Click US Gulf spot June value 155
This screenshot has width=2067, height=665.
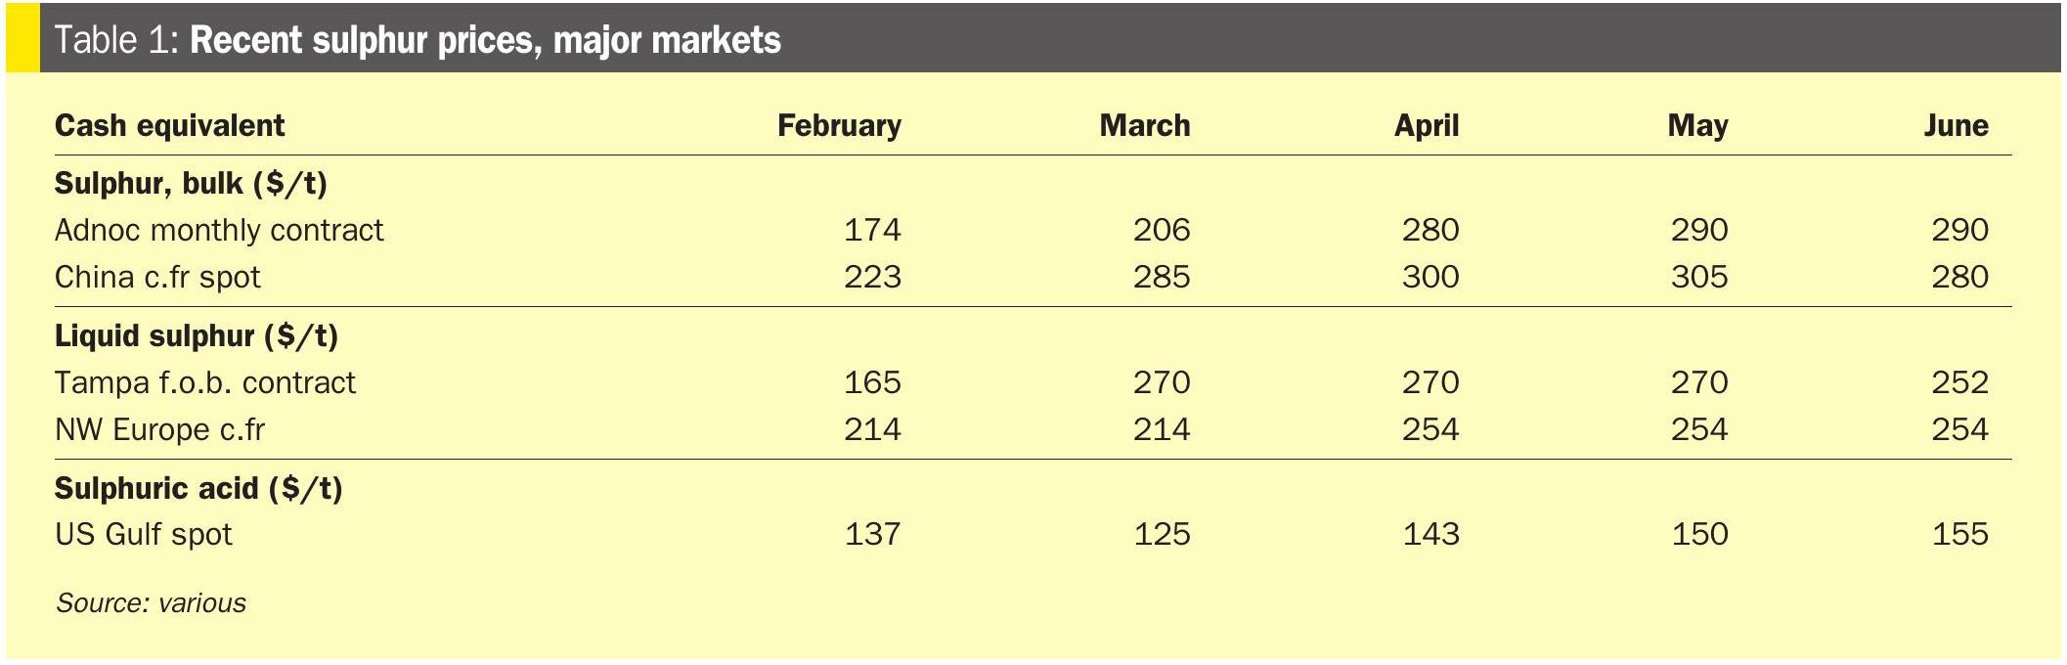(x=1960, y=535)
